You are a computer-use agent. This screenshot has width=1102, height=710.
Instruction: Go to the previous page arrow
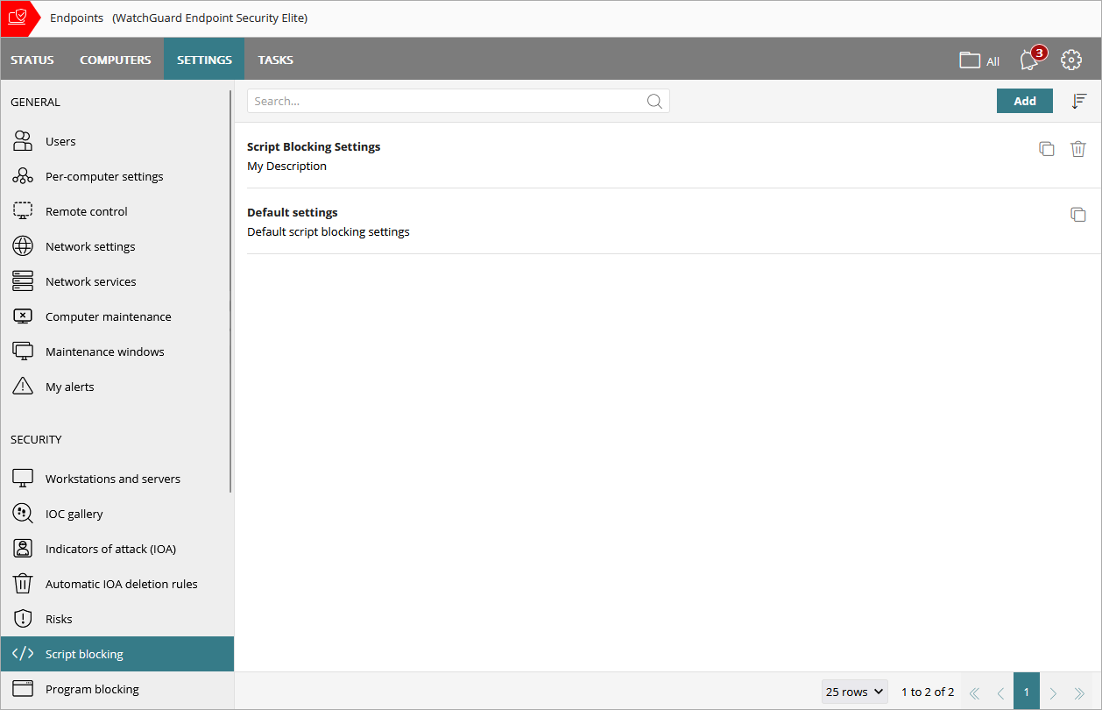click(1000, 692)
